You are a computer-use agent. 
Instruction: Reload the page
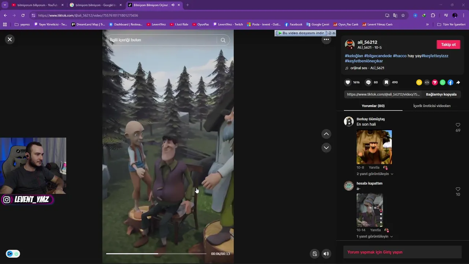[23, 15]
